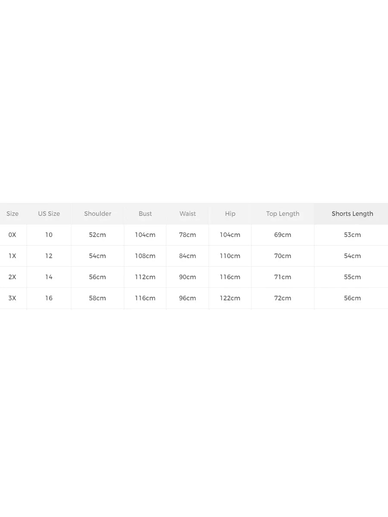
Task: Click the 3X size row label
Action: (13, 298)
